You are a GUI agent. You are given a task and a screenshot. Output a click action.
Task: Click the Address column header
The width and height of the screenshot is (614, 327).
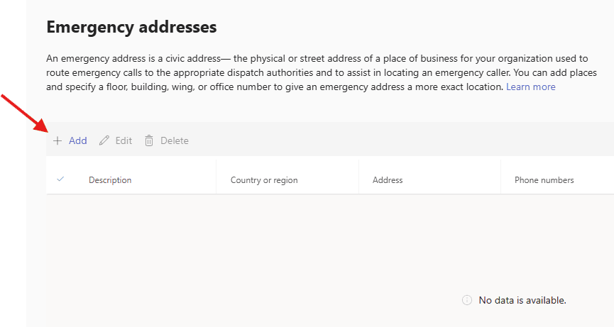[x=388, y=180]
